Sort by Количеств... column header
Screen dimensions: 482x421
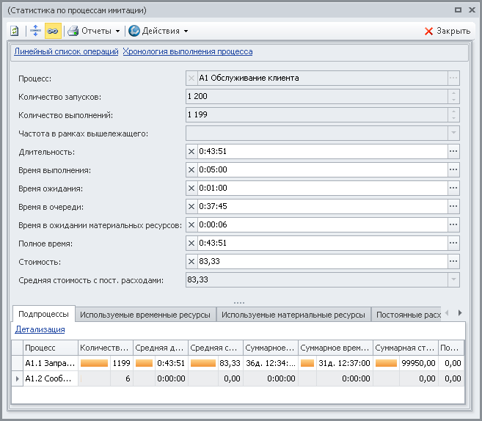pos(106,348)
